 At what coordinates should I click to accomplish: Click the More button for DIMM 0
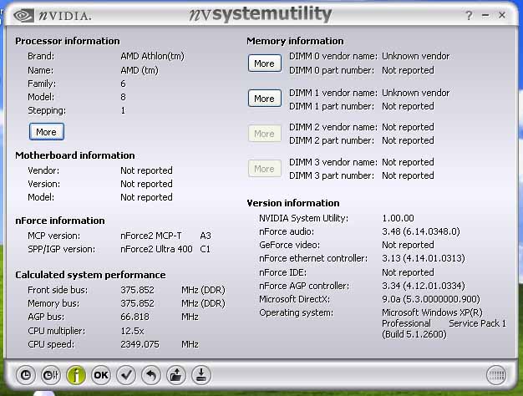click(265, 63)
